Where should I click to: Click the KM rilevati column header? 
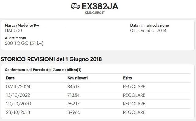pos(77,78)
